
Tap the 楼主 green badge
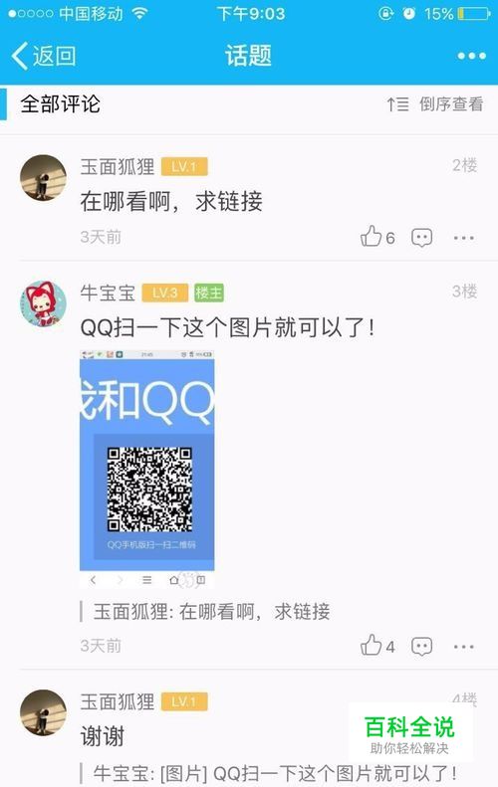coord(208,293)
